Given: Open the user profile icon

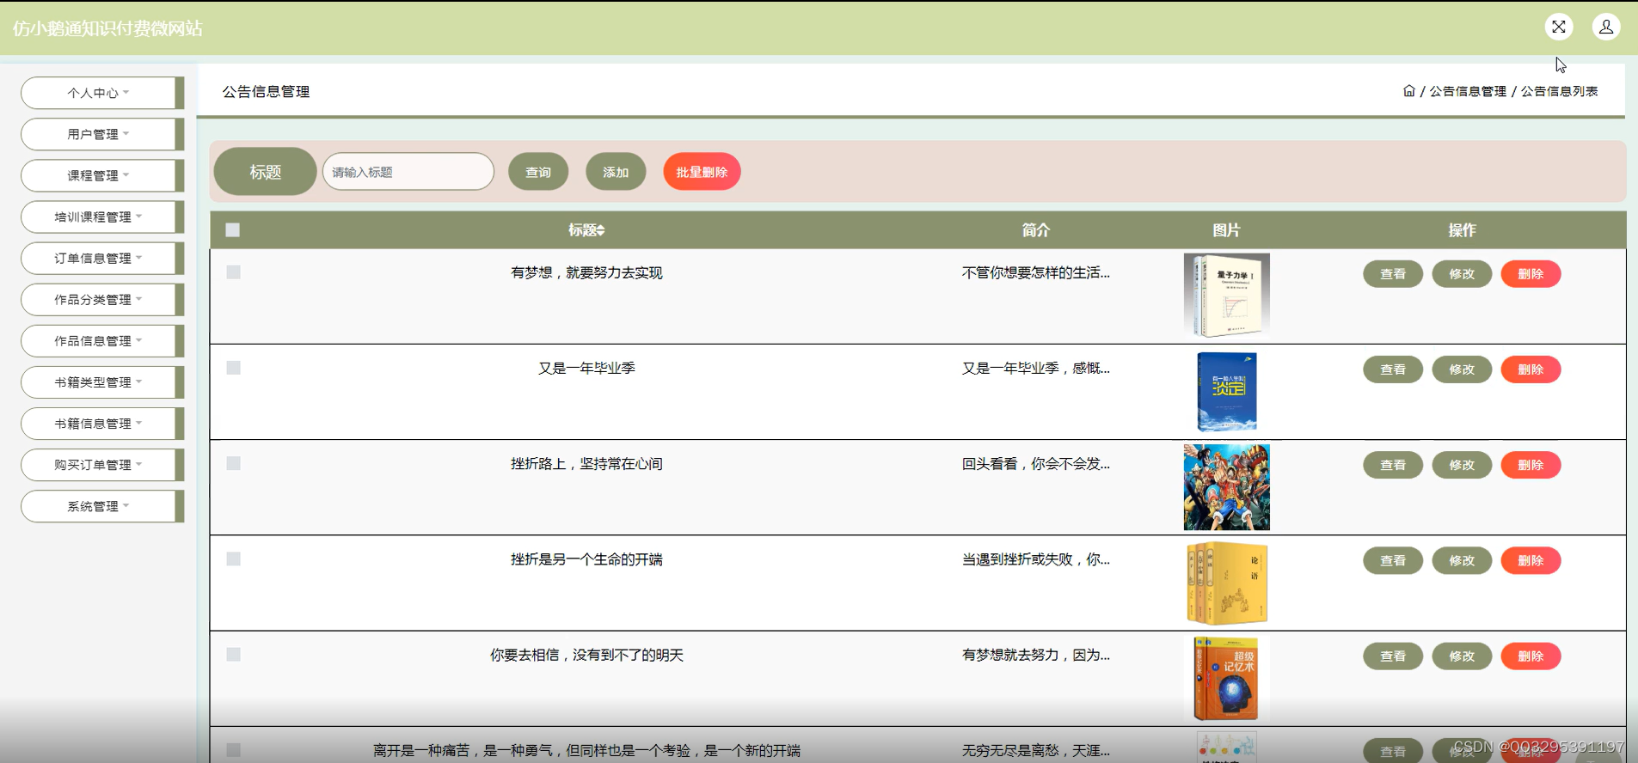Looking at the screenshot, I should click(x=1605, y=27).
